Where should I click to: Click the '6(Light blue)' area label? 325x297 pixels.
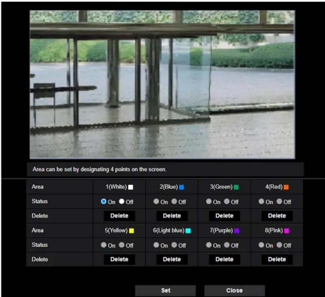(169, 230)
